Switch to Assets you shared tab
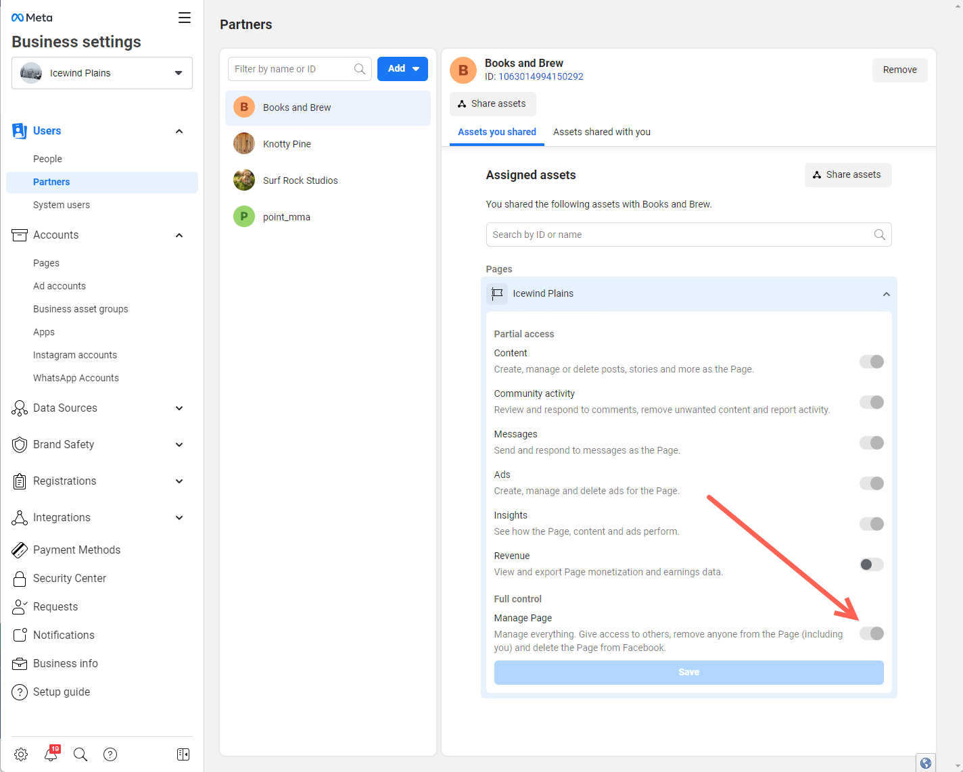963x772 pixels. 497,132
